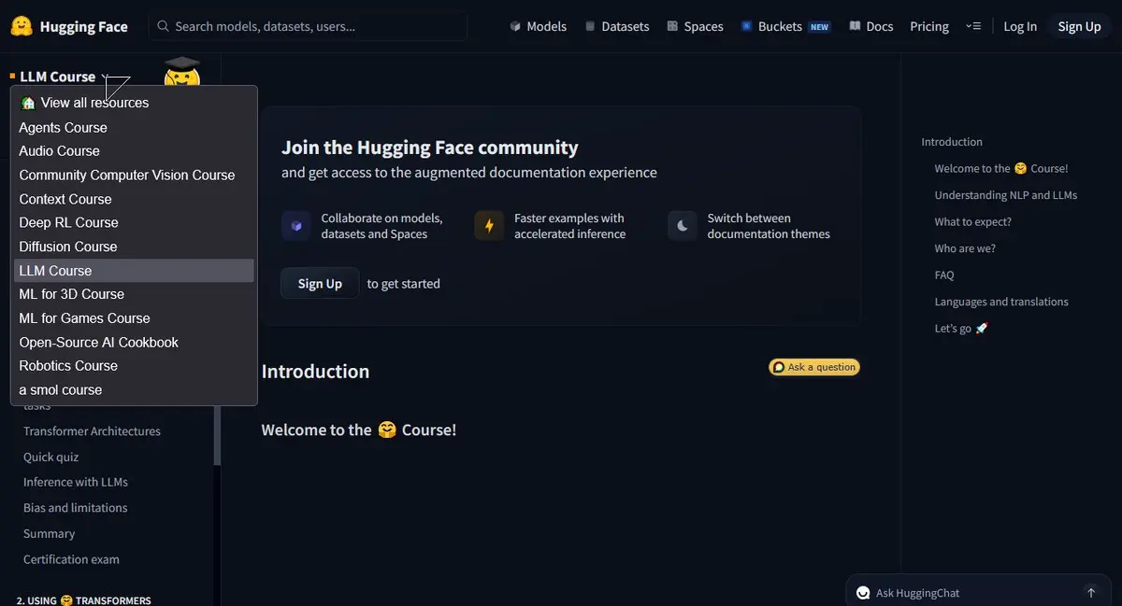The height and width of the screenshot is (606, 1122).
Task: Click Ask a question button
Action: 813,367
